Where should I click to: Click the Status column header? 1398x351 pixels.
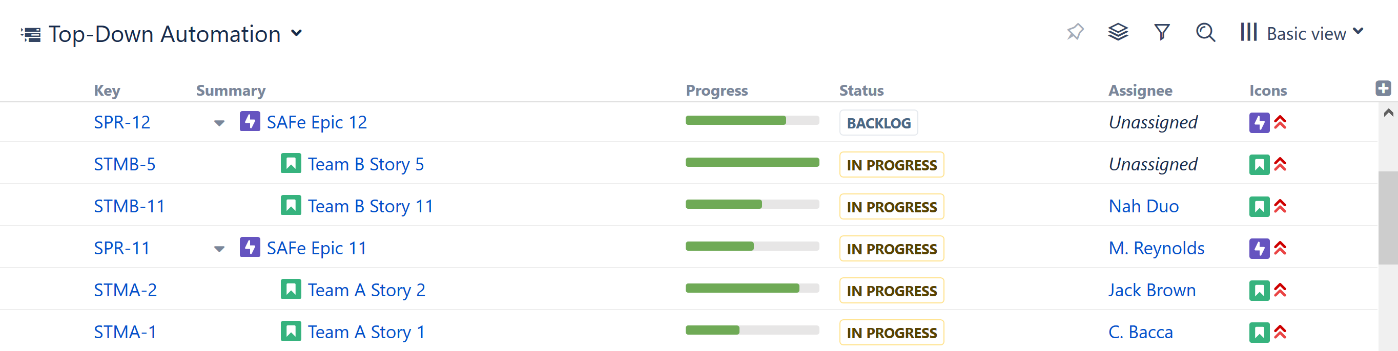coord(861,91)
